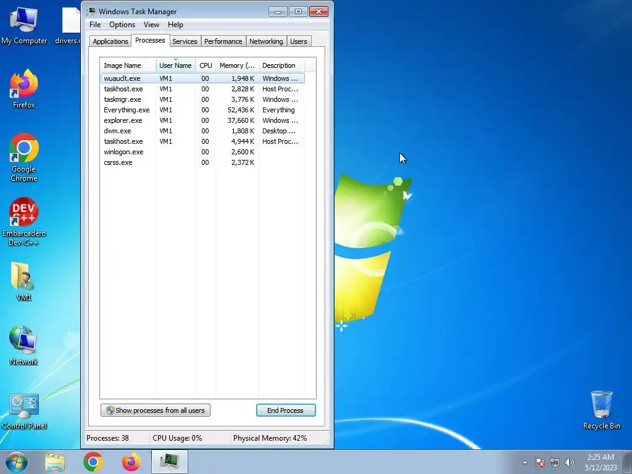Select Task Manager taskbar button

[x=170, y=462]
